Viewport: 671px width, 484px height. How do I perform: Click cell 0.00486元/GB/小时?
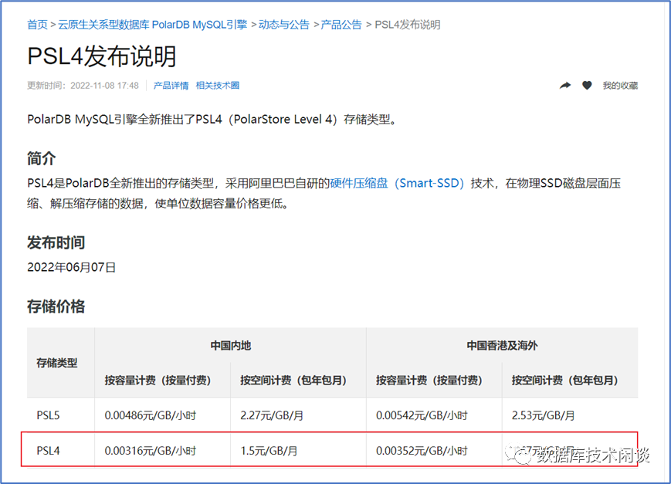point(151,415)
